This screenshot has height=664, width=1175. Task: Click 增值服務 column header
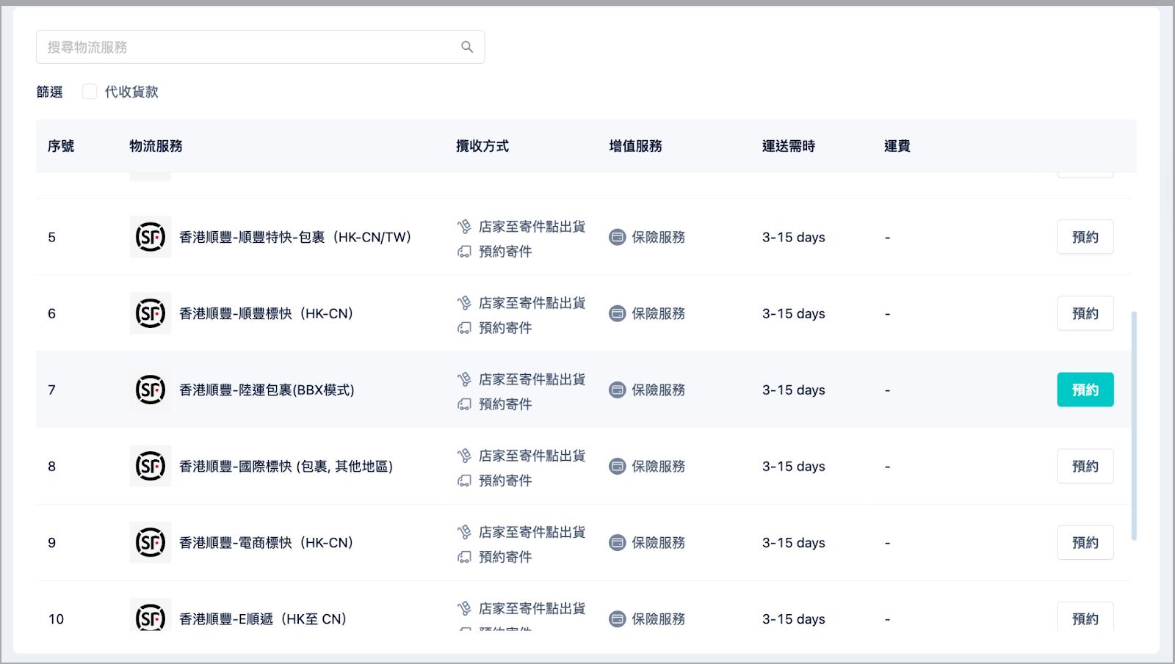click(636, 146)
